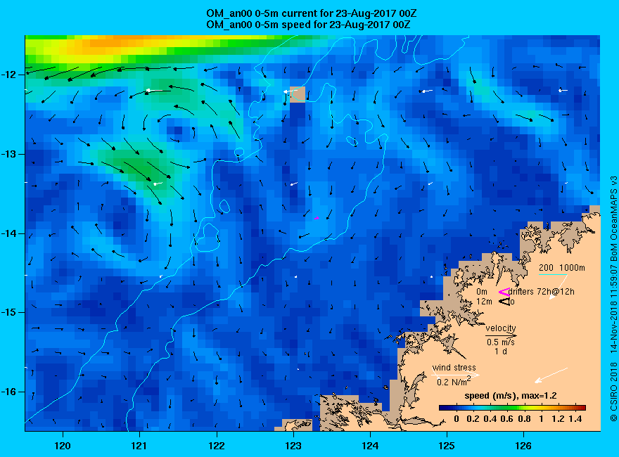This screenshot has height=457, width=619.
Task: Click the latitude label -13
Action: click(x=8, y=154)
